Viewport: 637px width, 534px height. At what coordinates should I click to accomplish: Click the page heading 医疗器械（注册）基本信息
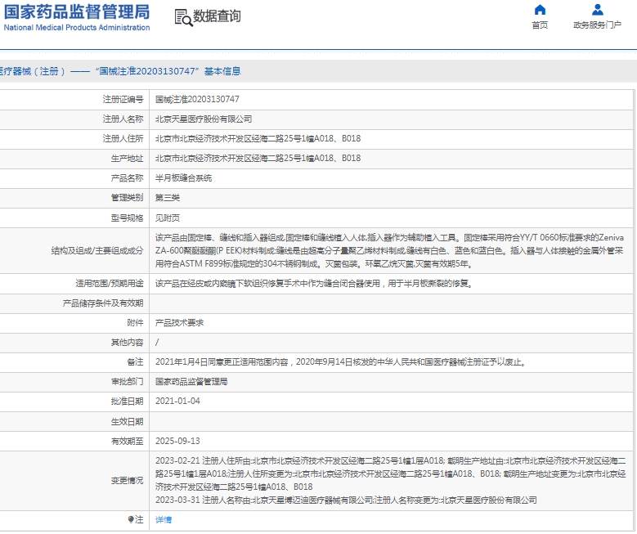coord(120,71)
